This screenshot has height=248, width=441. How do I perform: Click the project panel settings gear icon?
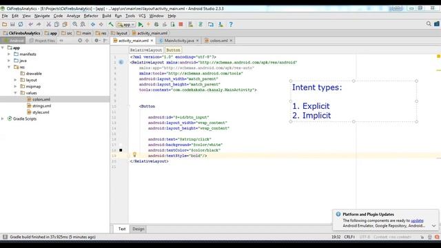pos(97,41)
